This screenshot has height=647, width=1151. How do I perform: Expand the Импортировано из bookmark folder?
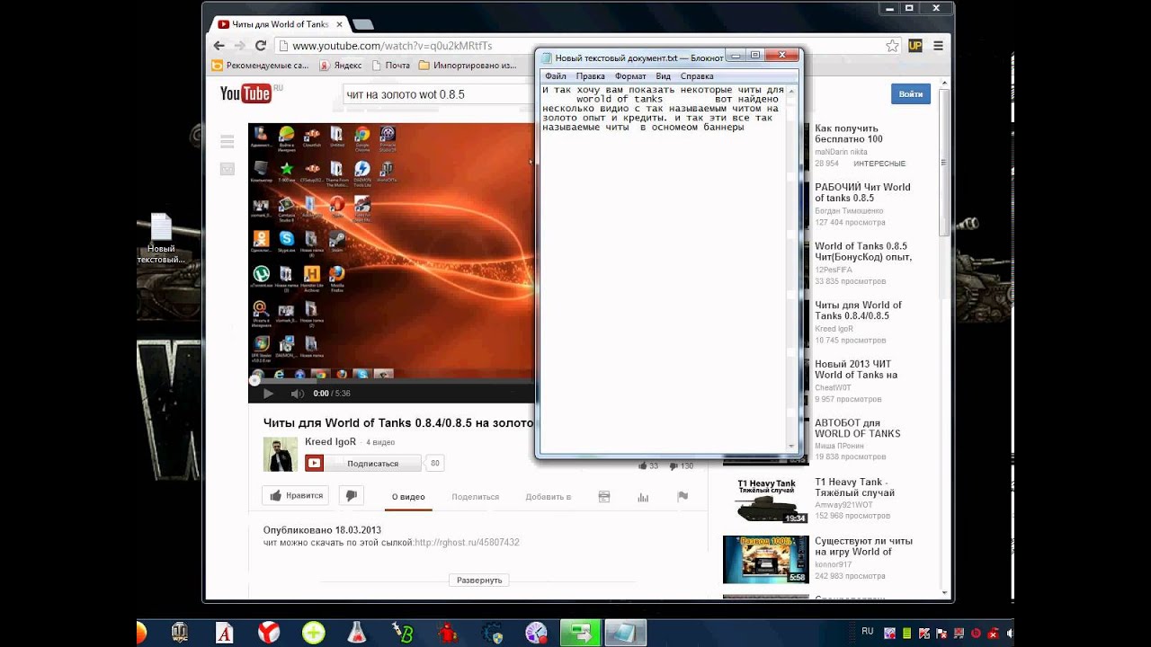point(468,66)
